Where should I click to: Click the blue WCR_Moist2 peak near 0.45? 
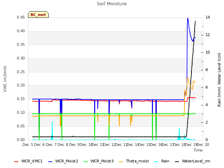click(x=188, y=18)
